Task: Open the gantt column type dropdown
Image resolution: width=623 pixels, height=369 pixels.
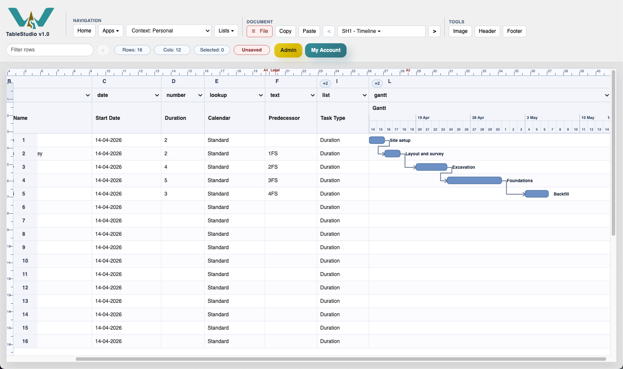Action: point(490,95)
